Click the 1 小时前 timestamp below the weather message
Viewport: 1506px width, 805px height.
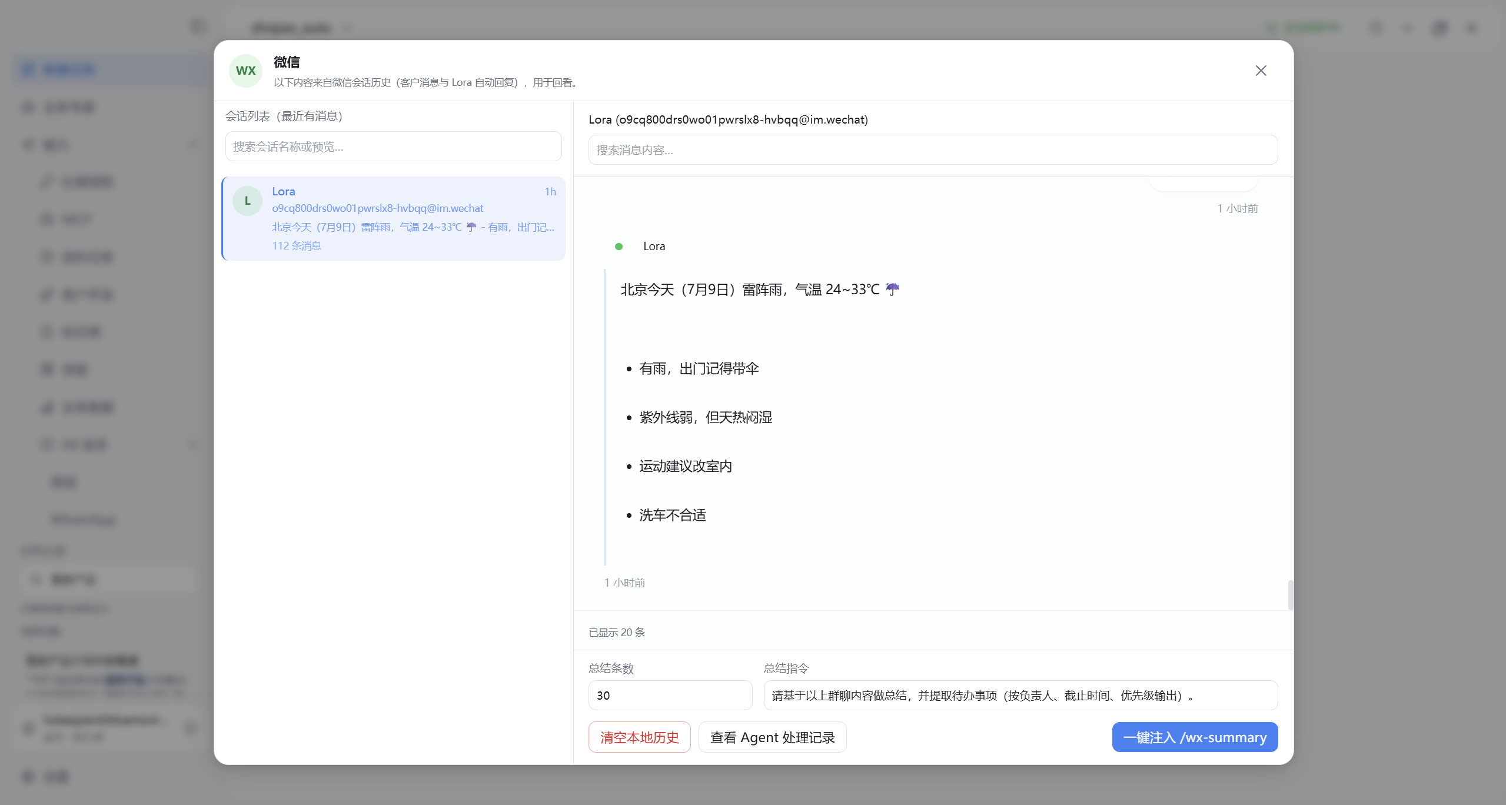(624, 583)
